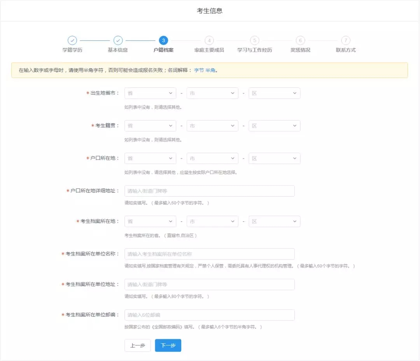Screen dimensions: 420x361
Task: Click the step 3 circle for 户籍档案
Action: [x=163, y=40]
